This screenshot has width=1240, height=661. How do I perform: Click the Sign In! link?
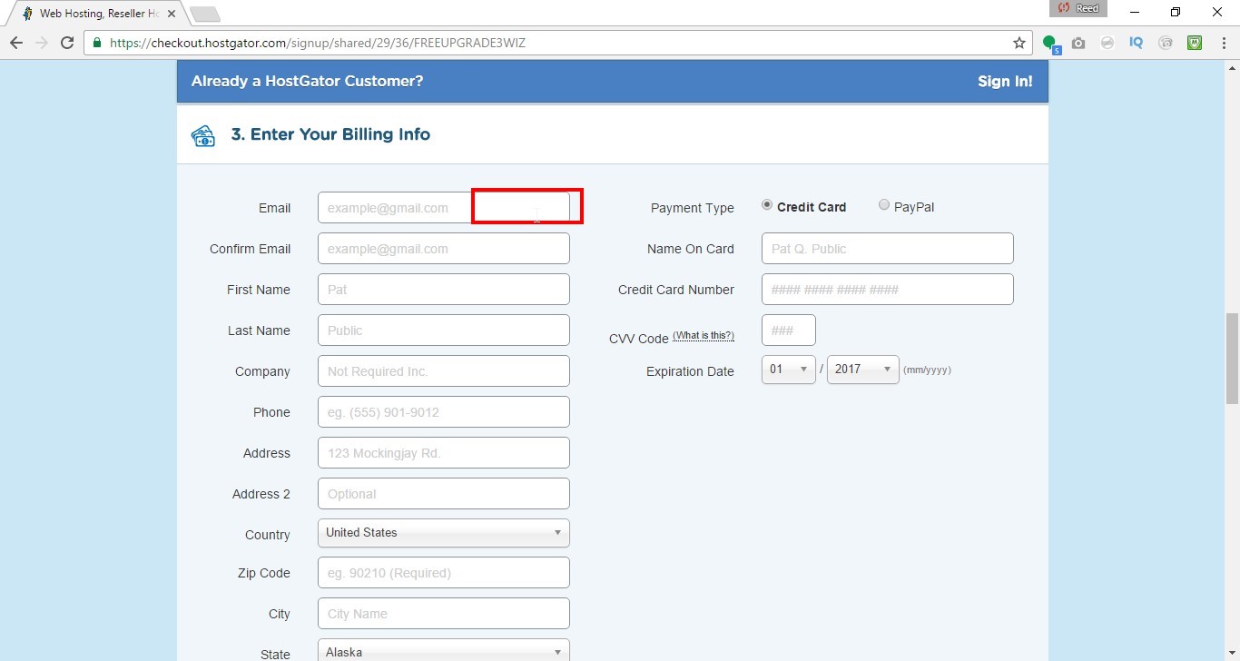[x=1005, y=81]
